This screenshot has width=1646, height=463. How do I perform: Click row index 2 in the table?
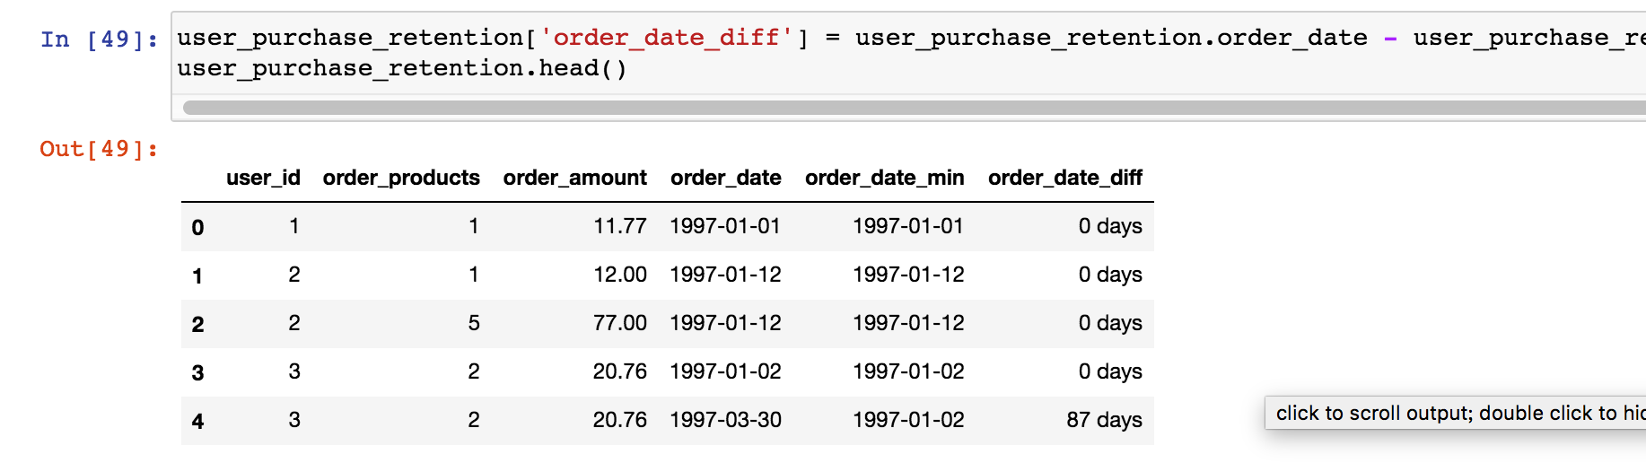[197, 325]
